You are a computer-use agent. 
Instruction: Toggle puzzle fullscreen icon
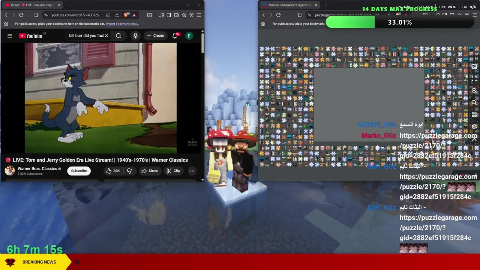(x=474, y=79)
